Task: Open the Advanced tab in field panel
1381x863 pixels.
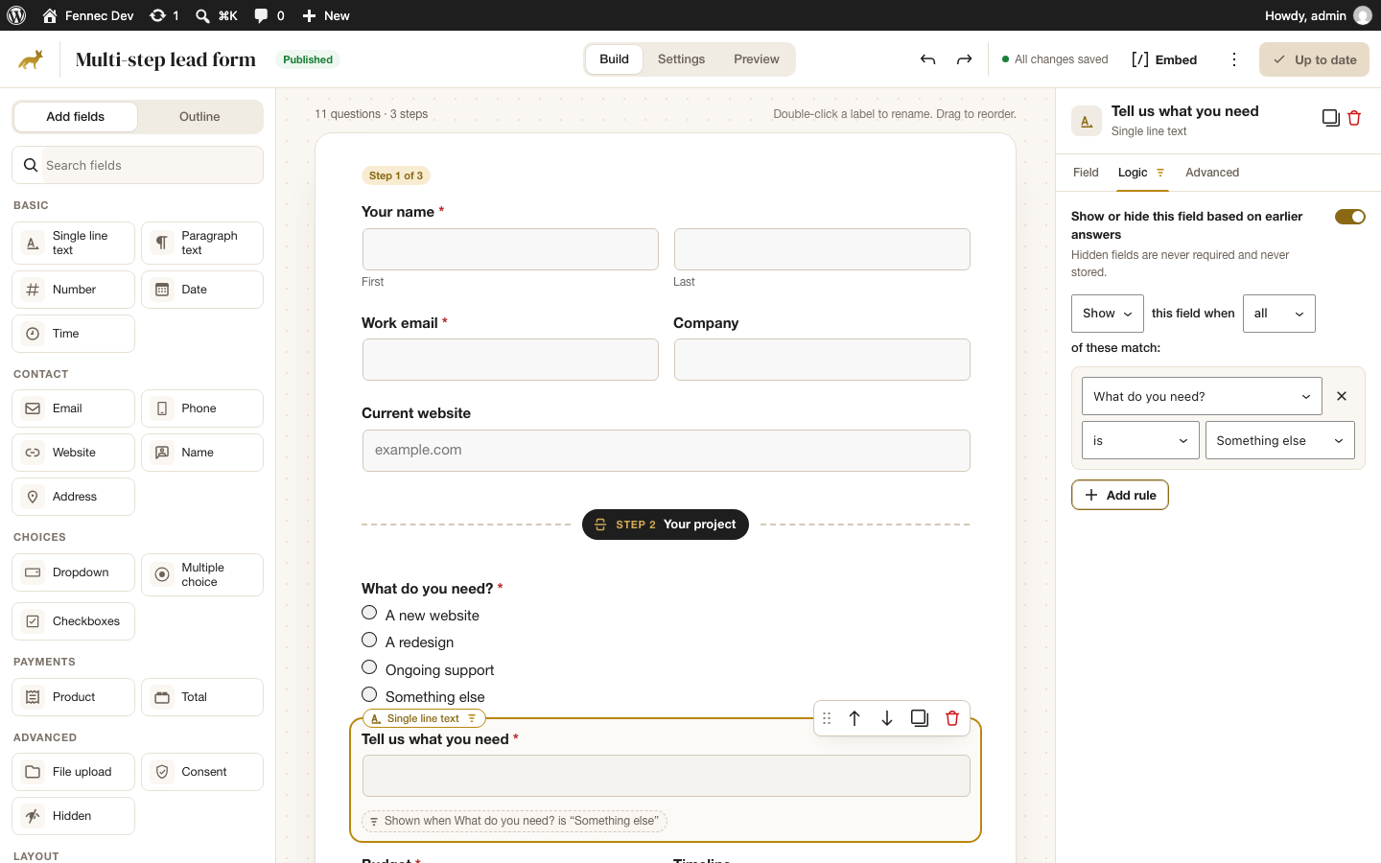Action: click(x=1212, y=173)
